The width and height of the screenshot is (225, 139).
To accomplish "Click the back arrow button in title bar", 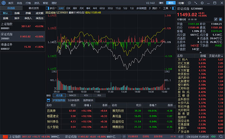I will 161,3.
